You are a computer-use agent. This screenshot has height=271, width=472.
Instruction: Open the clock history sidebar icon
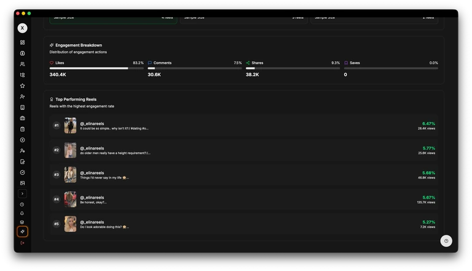click(x=22, y=204)
